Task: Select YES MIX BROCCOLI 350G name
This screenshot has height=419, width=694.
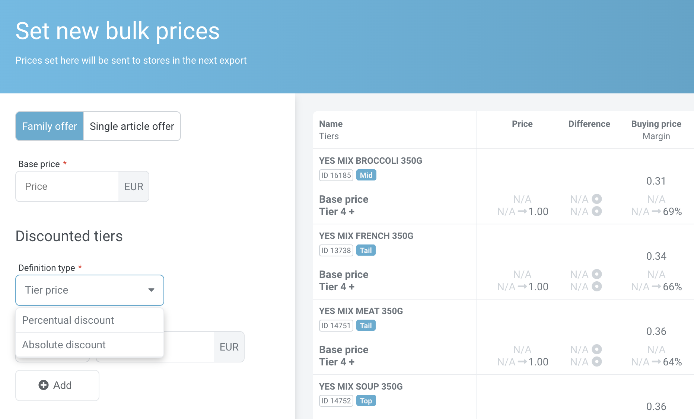Action: [370, 161]
